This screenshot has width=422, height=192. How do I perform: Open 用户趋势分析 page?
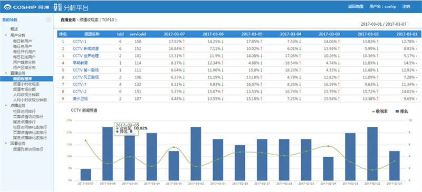tap(24, 62)
